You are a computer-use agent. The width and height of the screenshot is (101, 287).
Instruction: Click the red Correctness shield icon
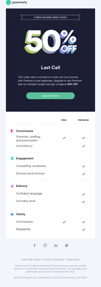tap(12, 131)
